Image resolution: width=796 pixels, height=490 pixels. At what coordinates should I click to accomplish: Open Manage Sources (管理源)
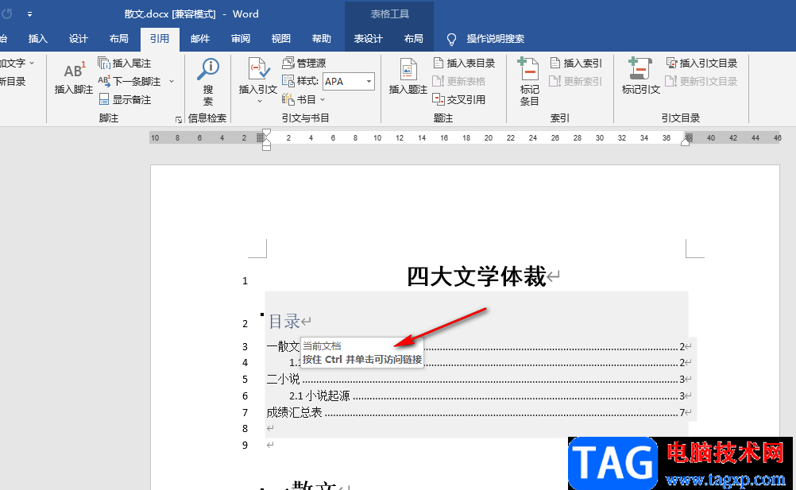[304, 63]
